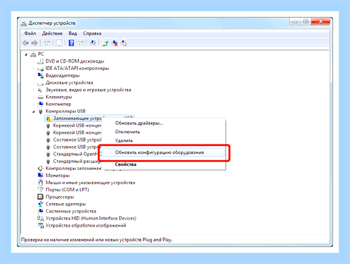Screen dimensions: 350x264
Task: Close the Диспетчер устройств window
Action: (321, 21)
